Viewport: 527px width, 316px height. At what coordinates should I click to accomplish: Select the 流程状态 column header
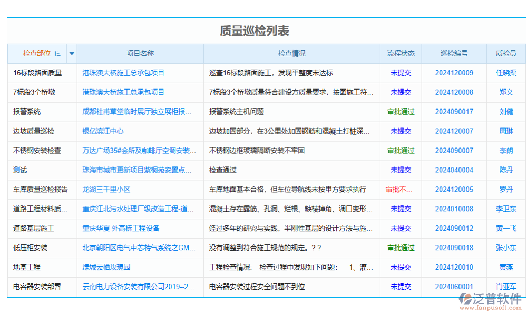[x=399, y=53]
